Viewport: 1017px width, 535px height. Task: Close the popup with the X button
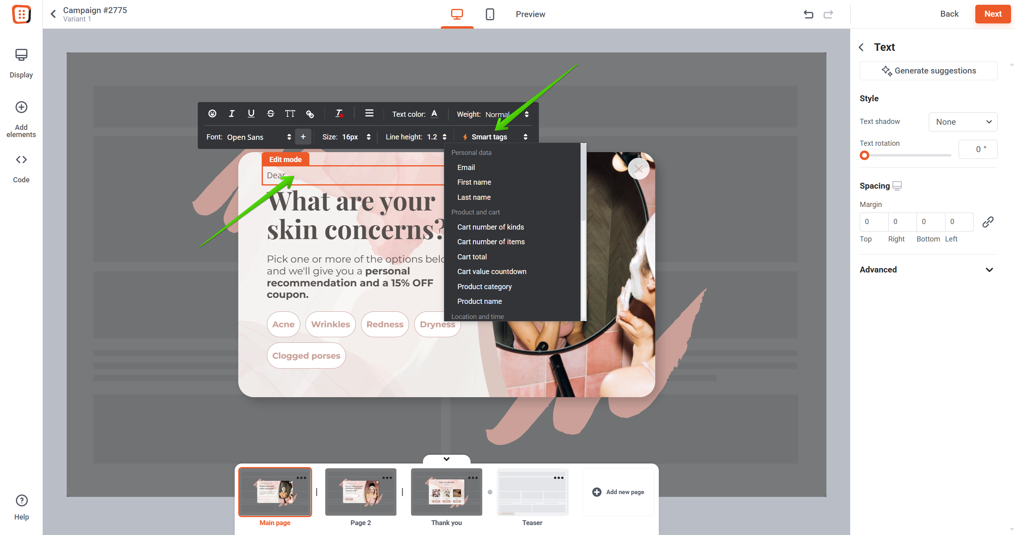point(639,169)
